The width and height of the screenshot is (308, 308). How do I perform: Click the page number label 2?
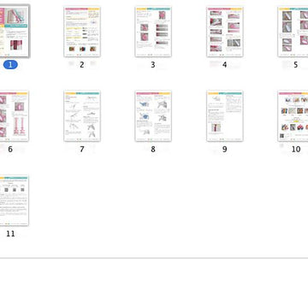(82, 65)
